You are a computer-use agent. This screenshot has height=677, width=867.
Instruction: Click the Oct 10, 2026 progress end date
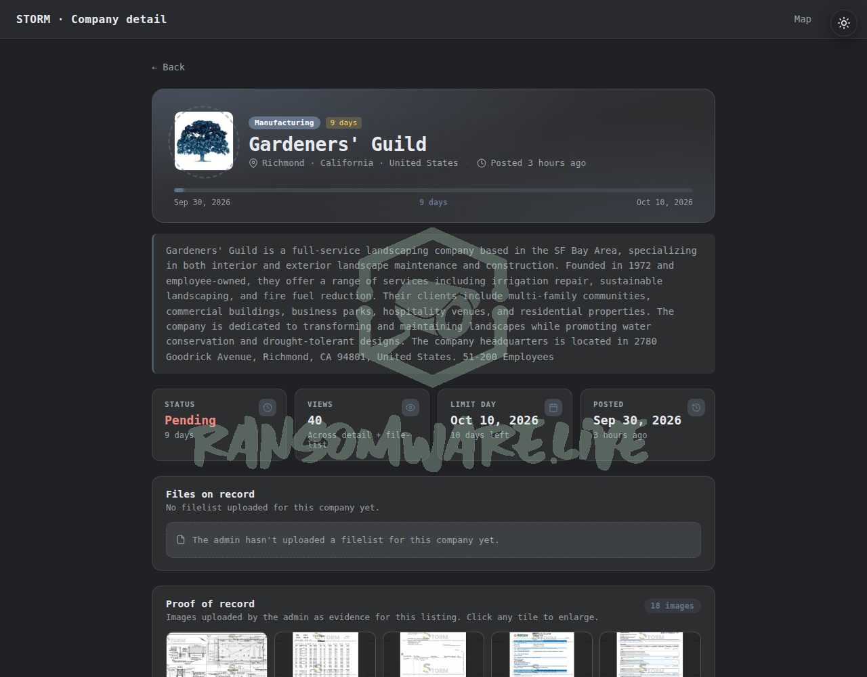pyautogui.click(x=664, y=202)
